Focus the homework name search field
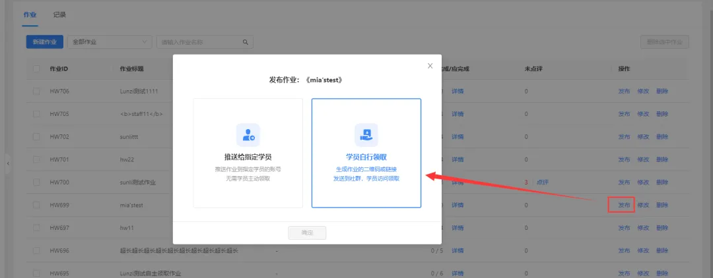713x278 pixels. tap(198, 42)
